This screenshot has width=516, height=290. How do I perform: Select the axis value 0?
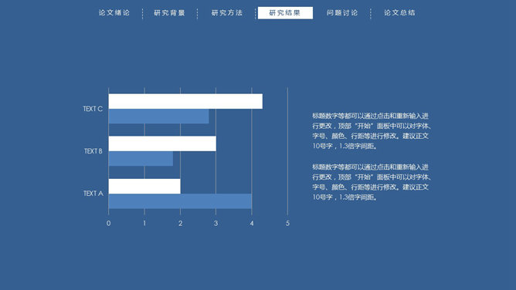click(109, 224)
